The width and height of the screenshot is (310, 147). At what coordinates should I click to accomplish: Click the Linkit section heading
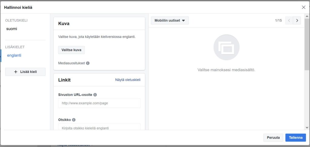64,80
